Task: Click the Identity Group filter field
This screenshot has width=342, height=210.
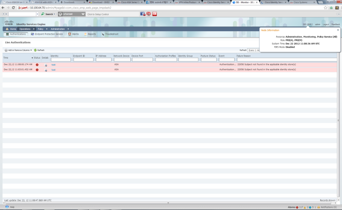Action: 188,60
